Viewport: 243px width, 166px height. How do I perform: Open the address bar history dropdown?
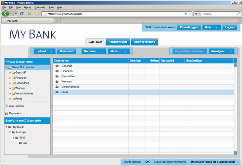pyautogui.click(x=190, y=14)
